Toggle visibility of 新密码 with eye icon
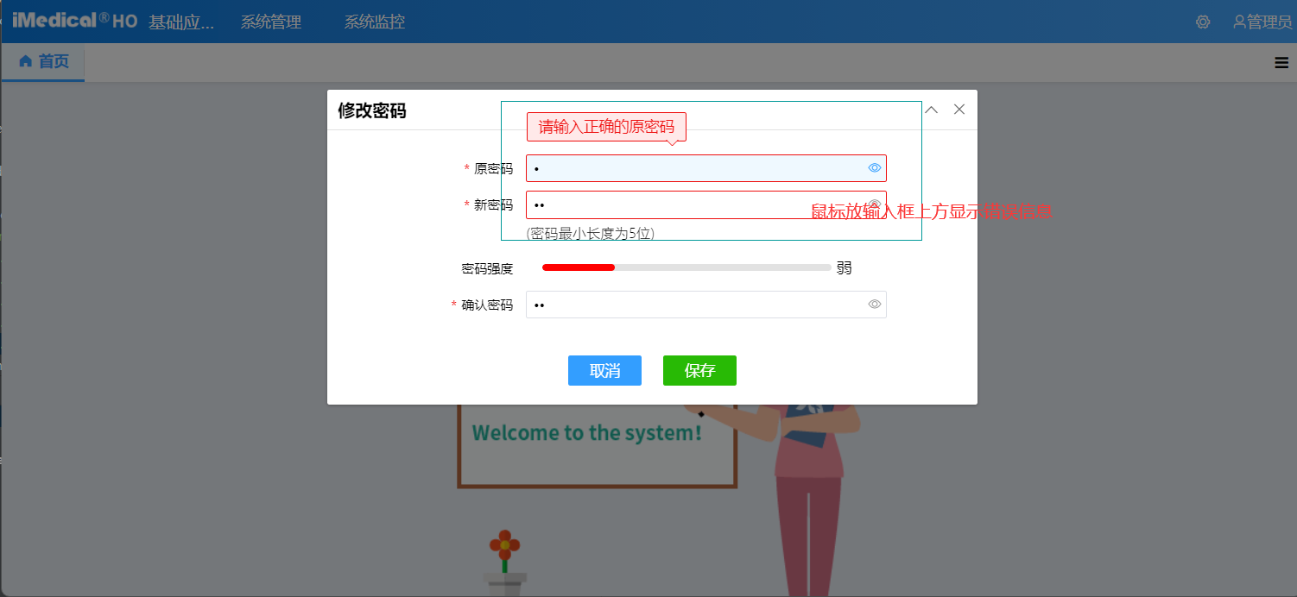 [874, 204]
